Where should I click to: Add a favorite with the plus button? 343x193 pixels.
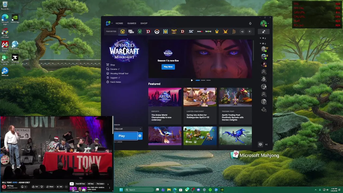[x=249, y=31]
